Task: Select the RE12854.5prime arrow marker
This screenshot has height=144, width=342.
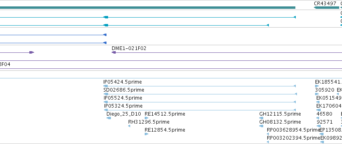Action: [x=146, y=134]
